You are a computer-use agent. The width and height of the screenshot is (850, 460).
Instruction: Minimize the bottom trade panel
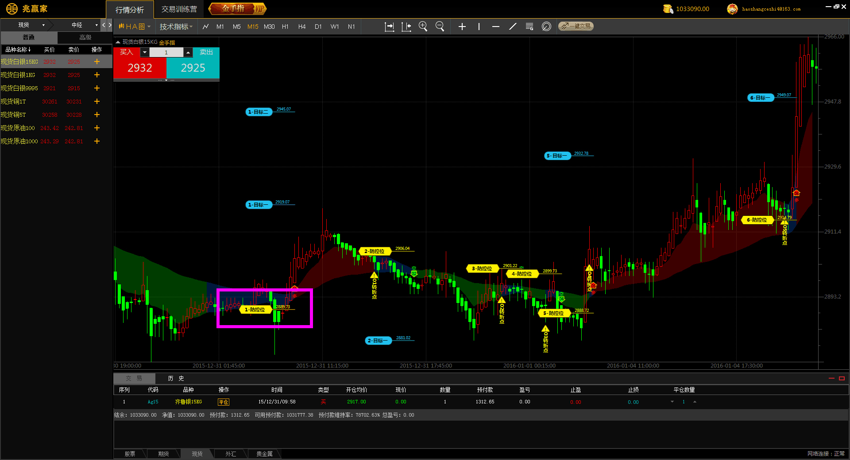pos(831,378)
